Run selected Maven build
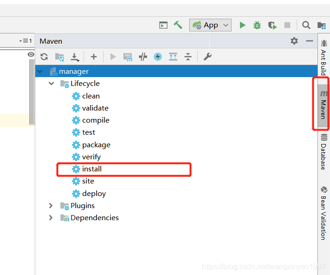Viewport: 330px width, 275px height. tap(113, 57)
